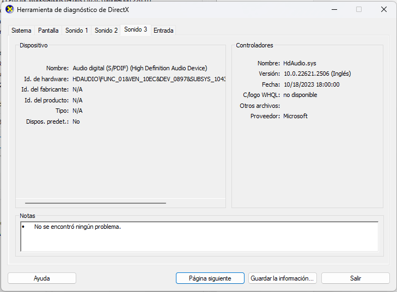The width and height of the screenshot is (397, 292).
Task: Select the Sonido 1 tab
Action: pos(76,31)
